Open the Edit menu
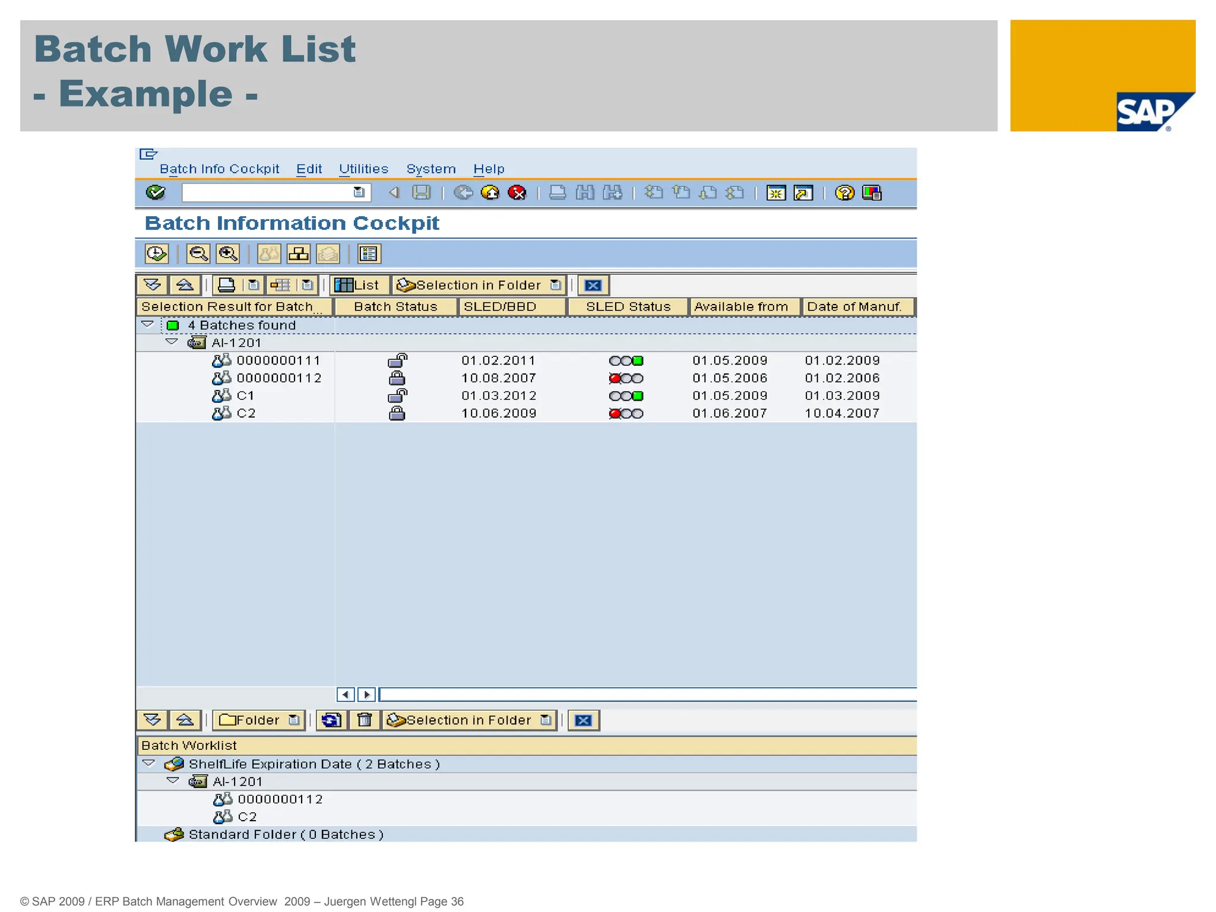Viewport: 1216px width, 912px height. coord(309,169)
